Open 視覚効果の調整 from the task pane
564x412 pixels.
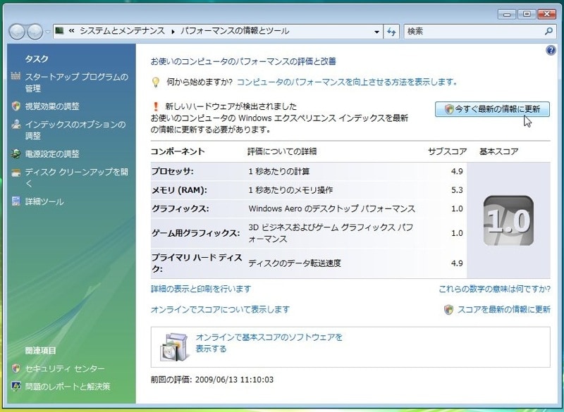pyautogui.click(x=52, y=106)
